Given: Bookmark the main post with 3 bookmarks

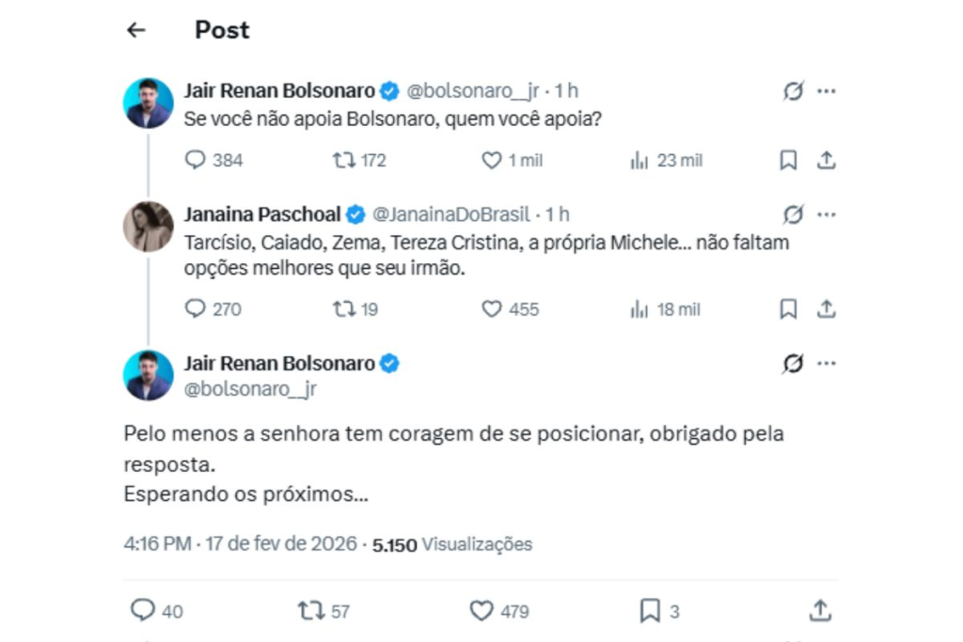Looking at the screenshot, I should (x=650, y=612).
